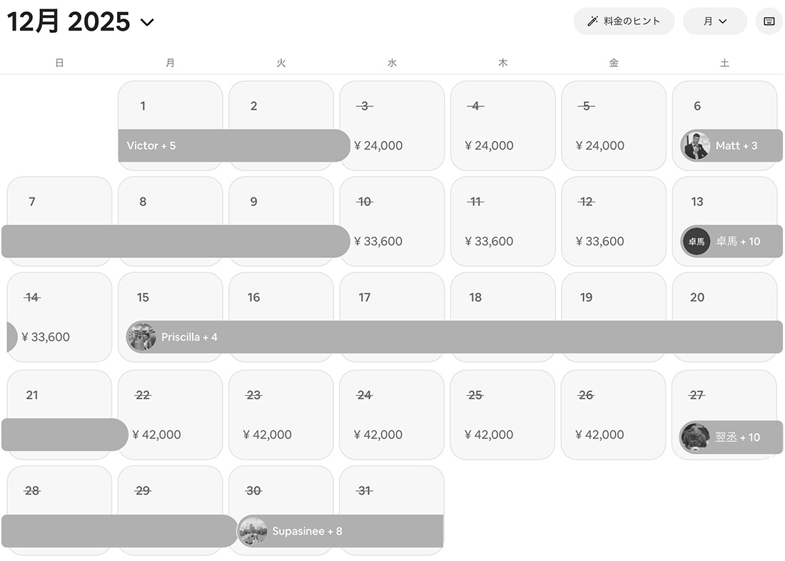Open the 月 view dropdown

714,21
